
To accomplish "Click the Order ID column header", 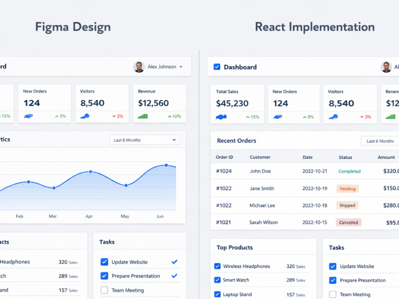I will (x=224, y=157).
